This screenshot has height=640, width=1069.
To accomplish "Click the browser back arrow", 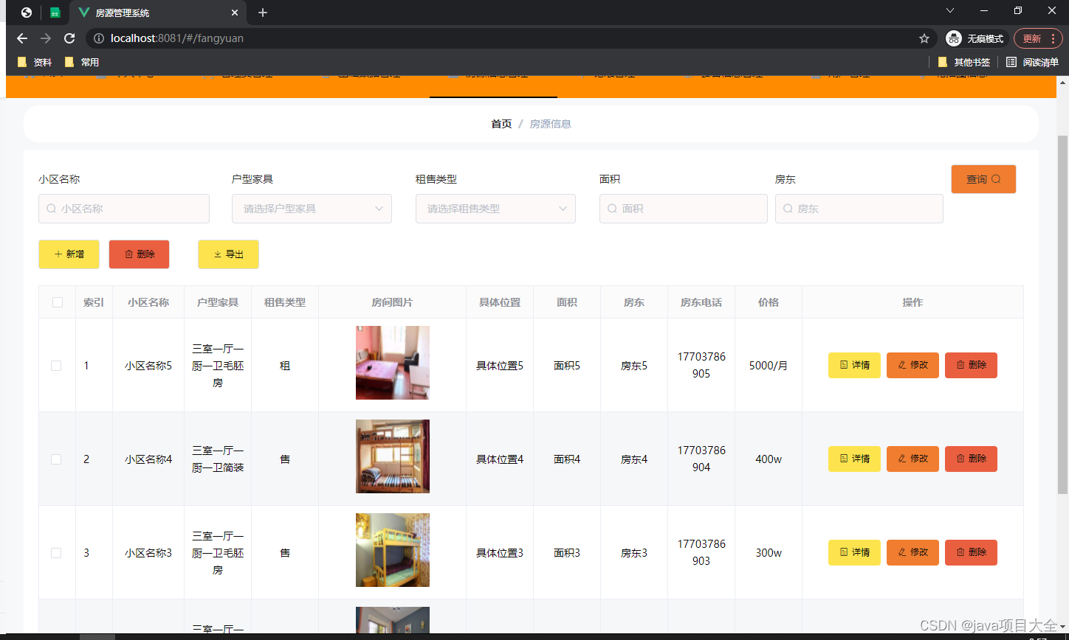I will coord(22,38).
